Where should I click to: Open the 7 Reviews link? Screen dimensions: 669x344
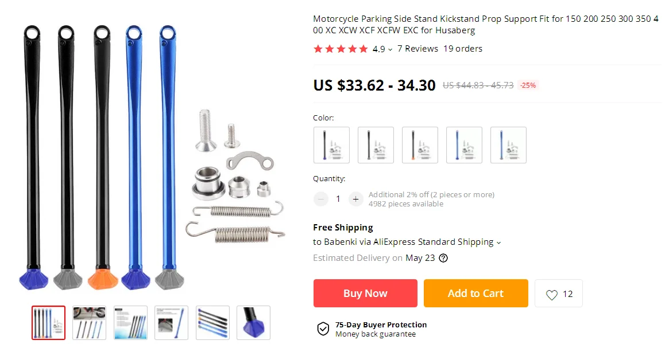point(417,49)
